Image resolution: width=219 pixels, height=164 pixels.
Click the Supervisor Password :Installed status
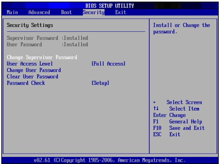coord(47,38)
